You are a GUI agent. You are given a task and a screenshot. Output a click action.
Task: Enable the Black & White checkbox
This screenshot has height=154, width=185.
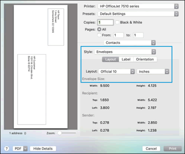[x=117, y=22]
